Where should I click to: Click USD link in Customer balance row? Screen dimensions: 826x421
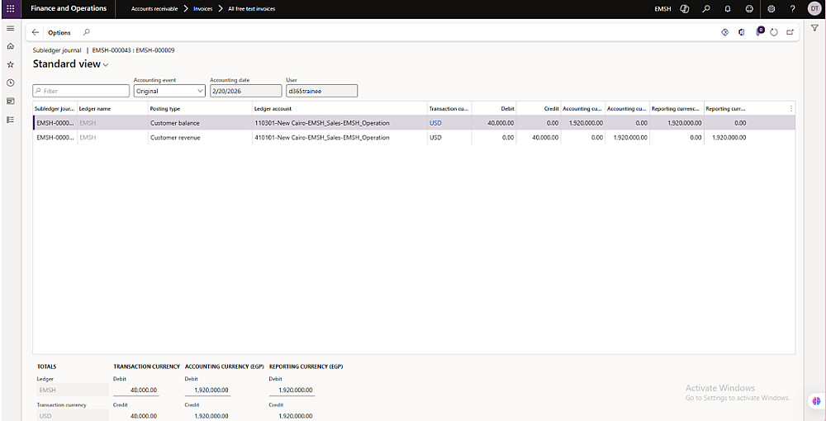pos(435,123)
